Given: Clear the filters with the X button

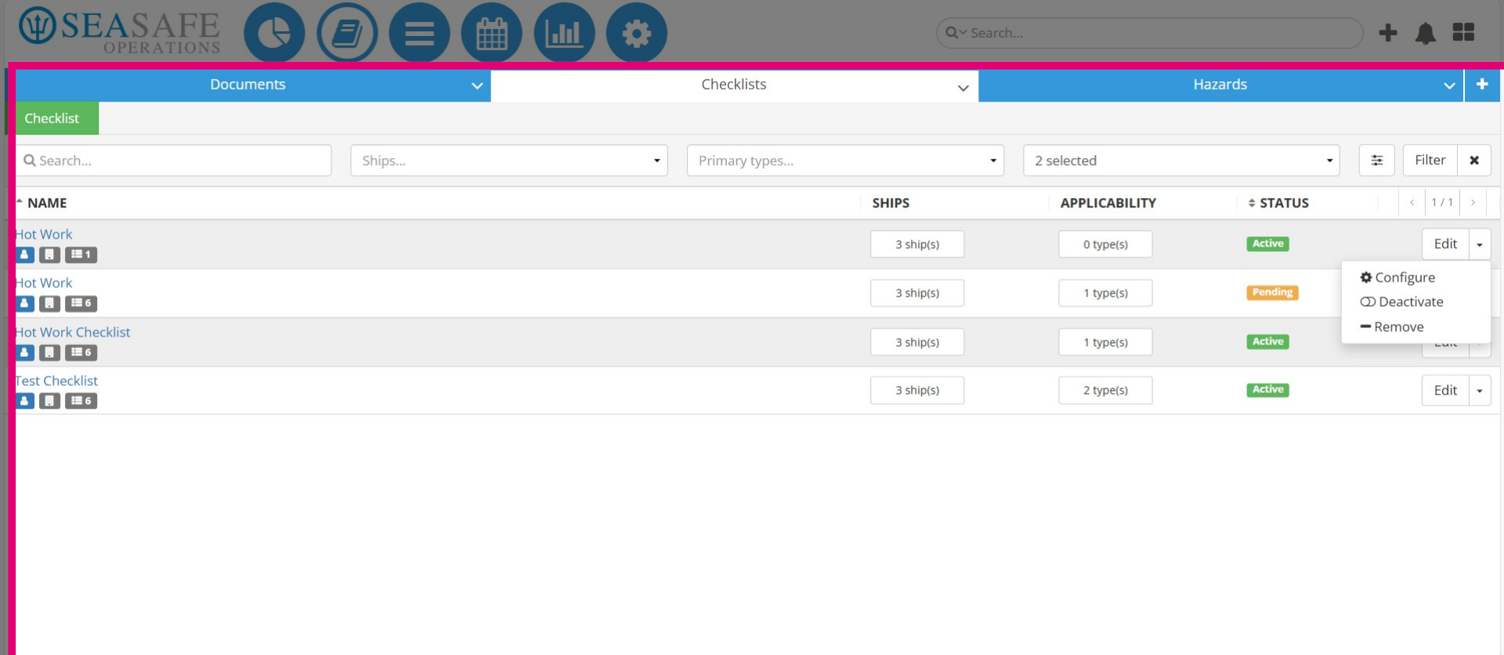Looking at the screenshot, I should (1474, 160).
